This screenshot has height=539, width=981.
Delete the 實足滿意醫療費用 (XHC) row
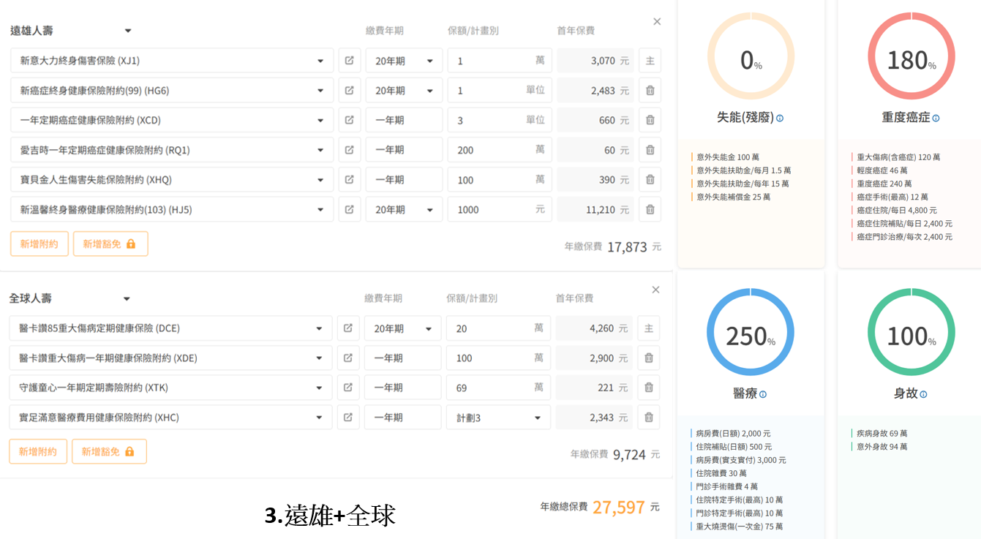[648, 418]
